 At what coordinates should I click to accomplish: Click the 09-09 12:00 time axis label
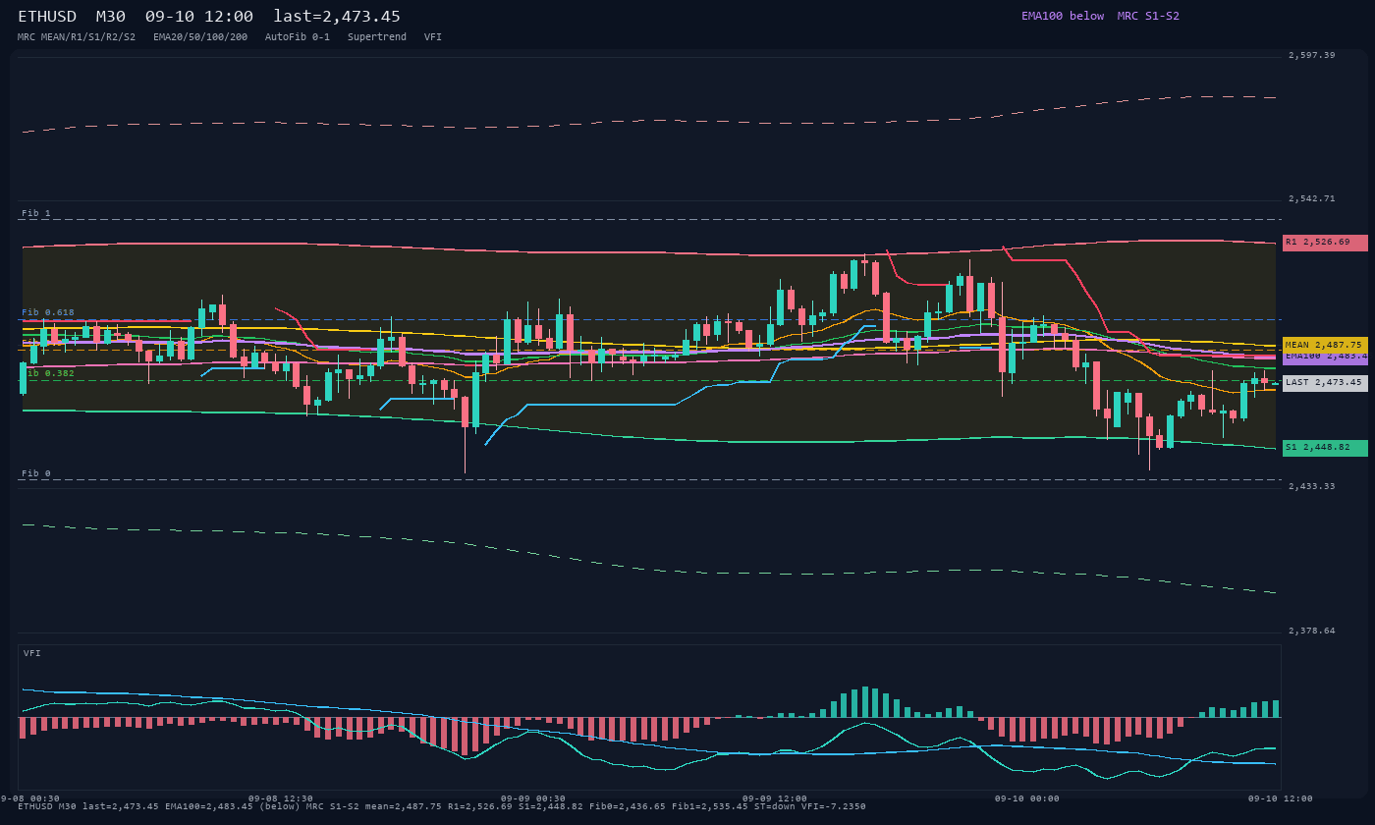(775, 798)
